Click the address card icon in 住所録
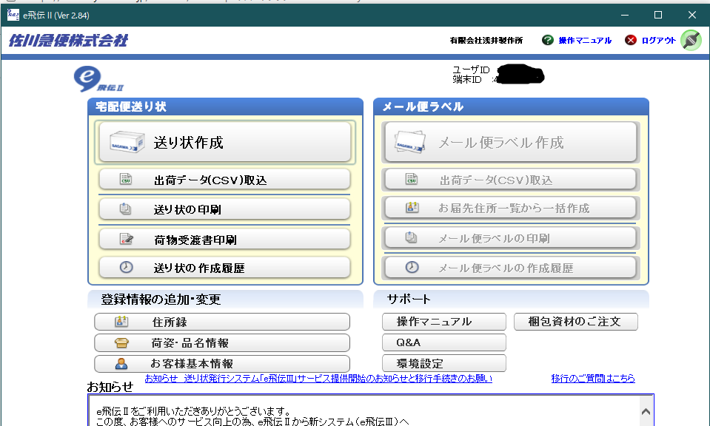Screen dimensions: 710x426 (x=121, y=322)
